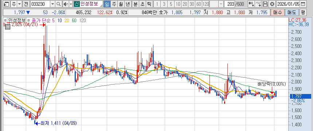This screenshot has width=313, height=131.
Task: Click the candlestick chart-add icon
Action: click(251, 4)
